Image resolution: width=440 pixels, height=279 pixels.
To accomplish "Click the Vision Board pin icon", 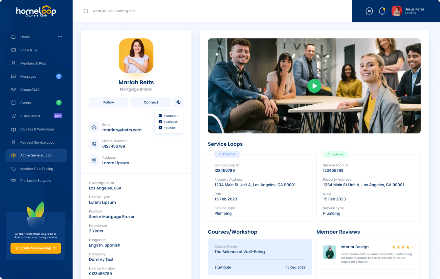I will click(x=13, y=116).
